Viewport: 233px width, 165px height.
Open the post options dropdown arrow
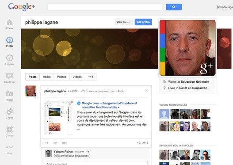(146, 91)
